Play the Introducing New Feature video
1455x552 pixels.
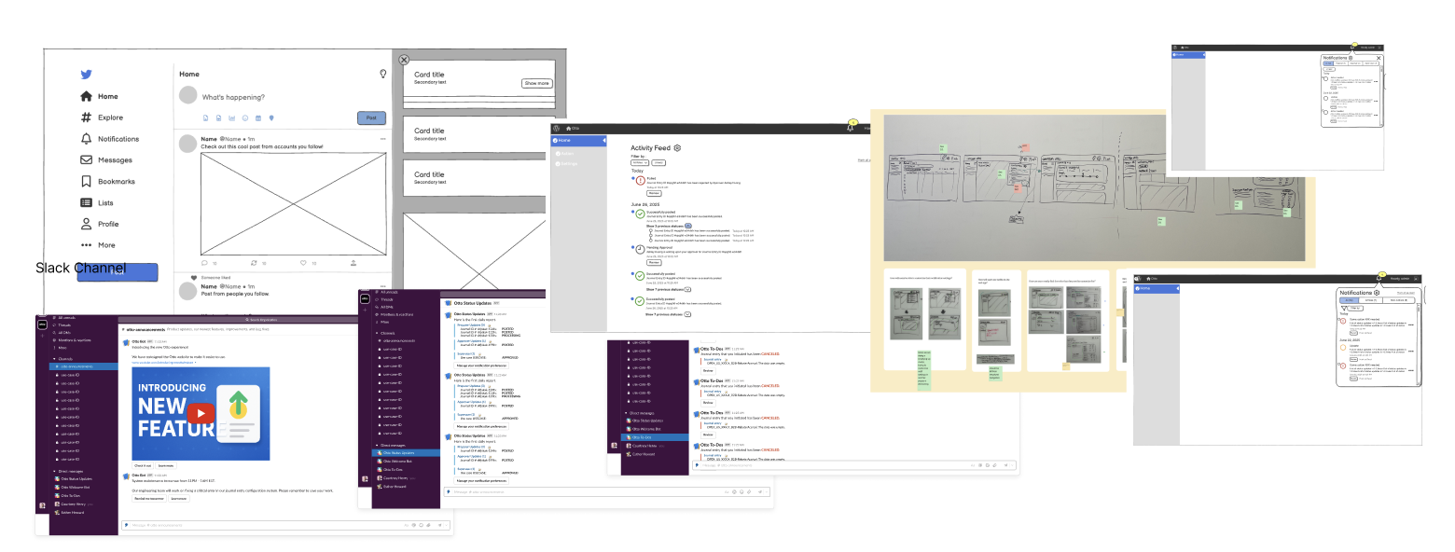pyautogui.click(x=201, y=413)
